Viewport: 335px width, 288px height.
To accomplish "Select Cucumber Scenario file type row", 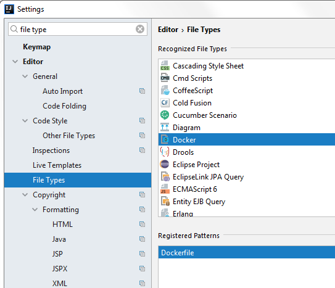I will pyautogui.click(x=247, y=115).
